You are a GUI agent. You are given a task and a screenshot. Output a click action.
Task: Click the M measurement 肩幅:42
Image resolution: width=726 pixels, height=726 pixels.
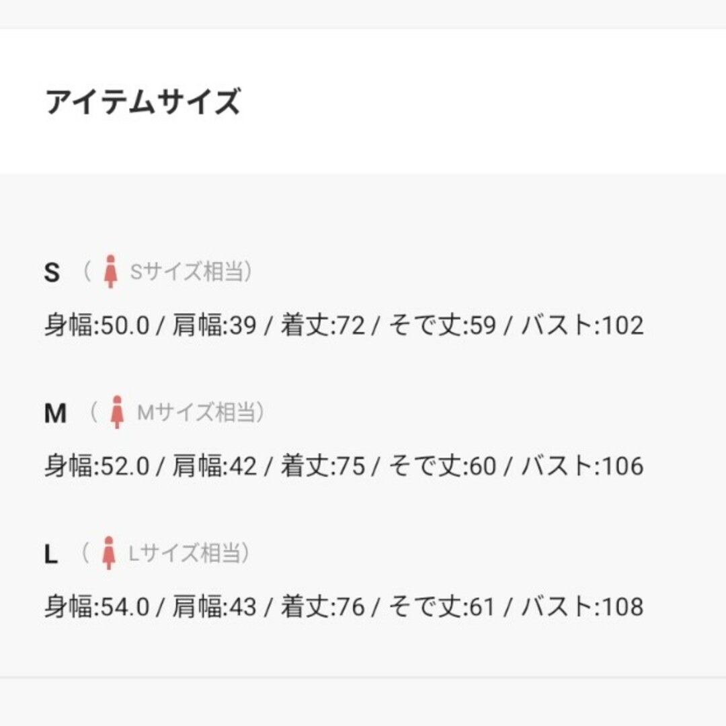pyautogui.click(x=214, y=465)
